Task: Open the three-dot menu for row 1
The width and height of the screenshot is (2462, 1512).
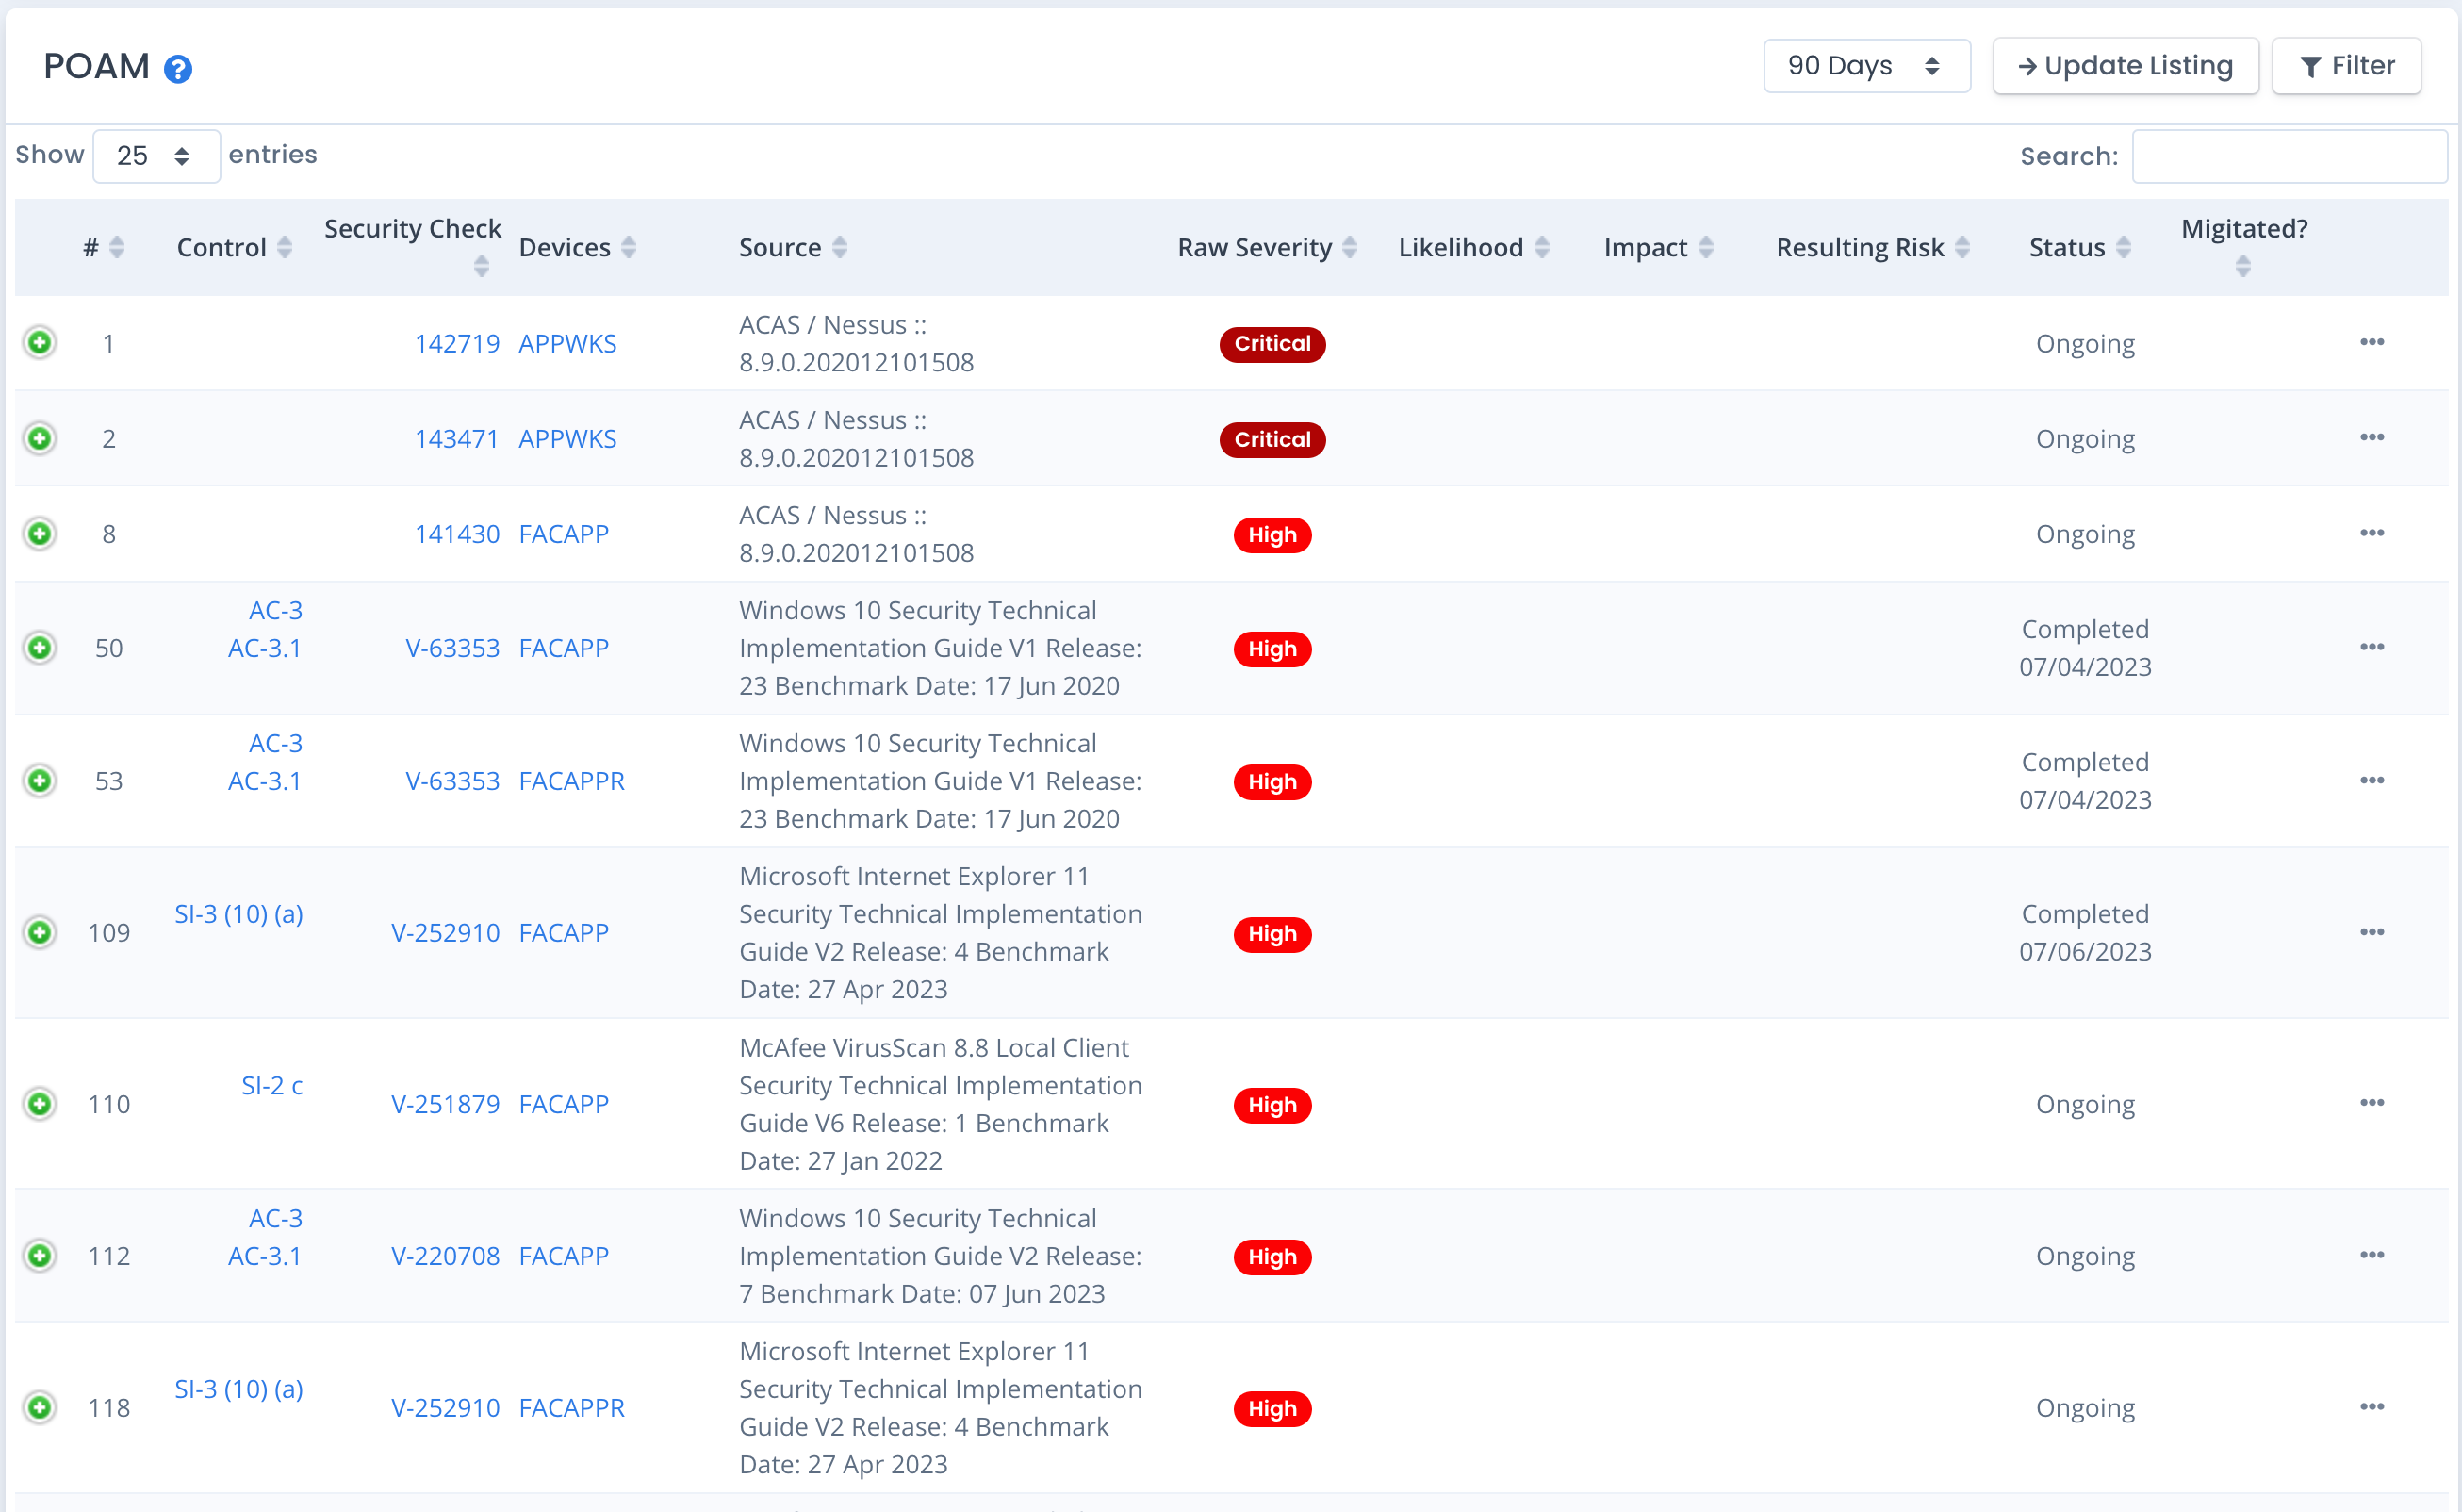Action: 2372,342
